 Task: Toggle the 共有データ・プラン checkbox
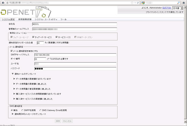point(75,37)
